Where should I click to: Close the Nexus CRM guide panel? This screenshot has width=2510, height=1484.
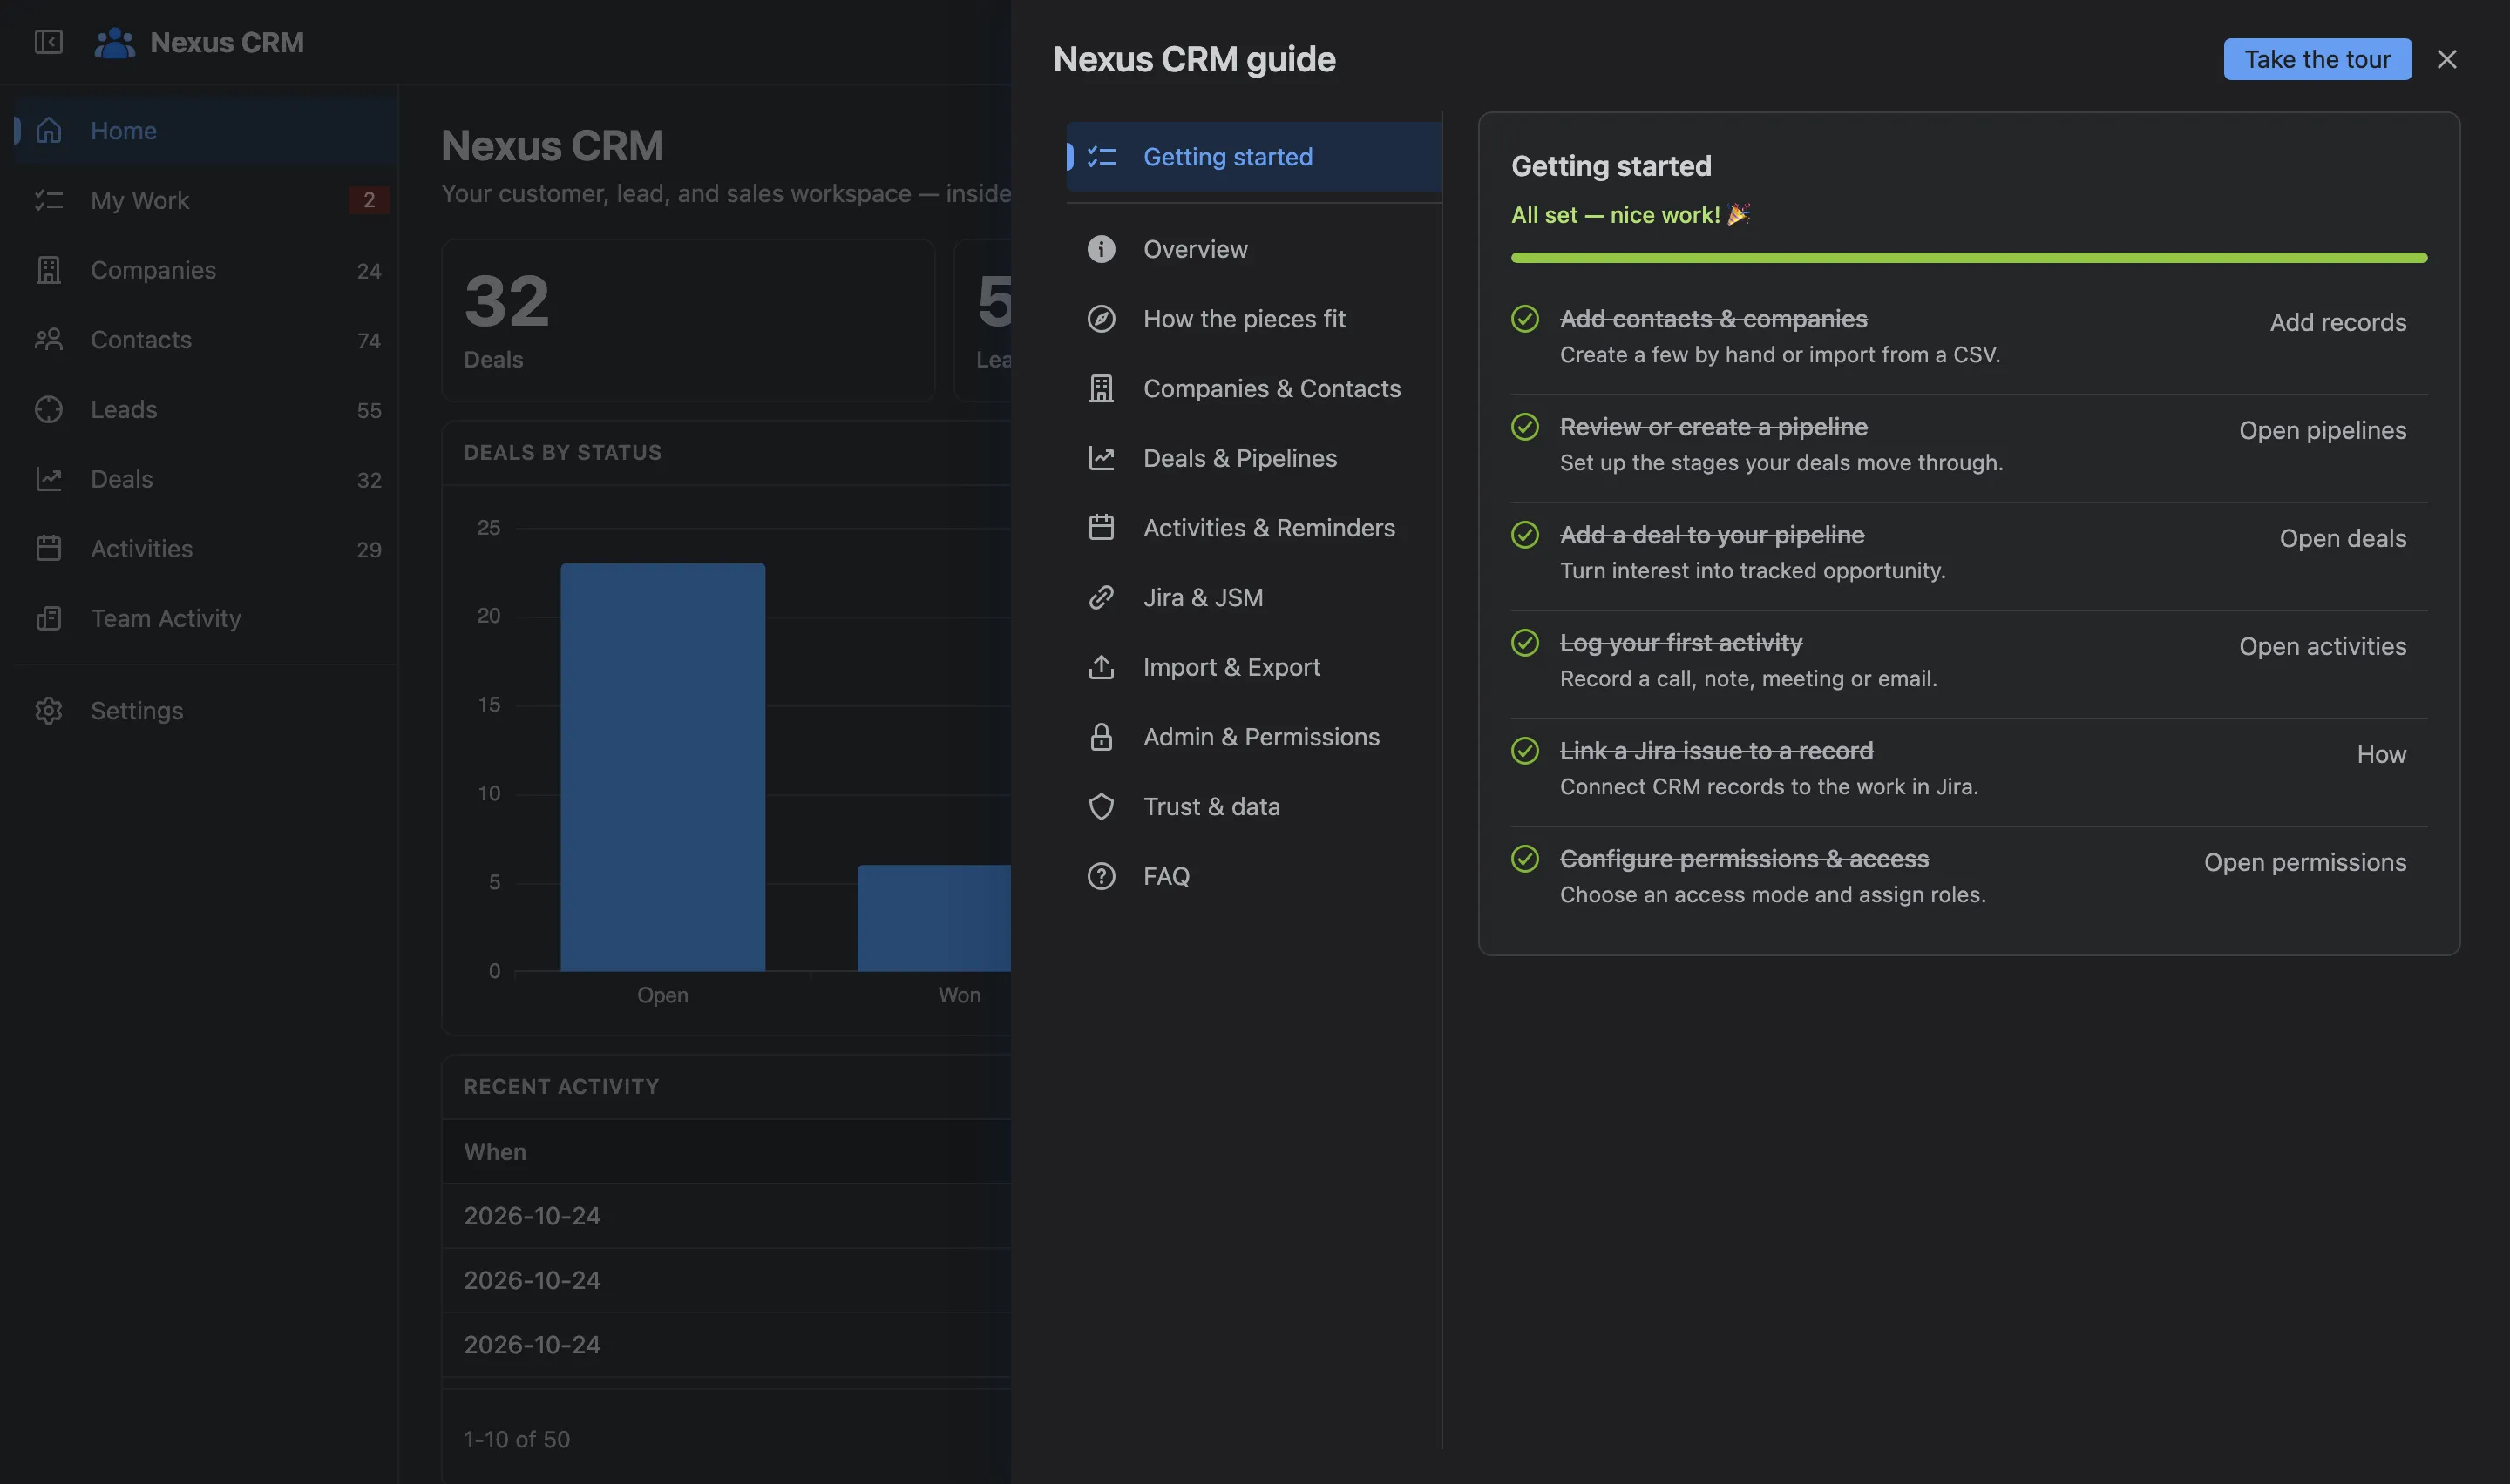coord(2446,59)
